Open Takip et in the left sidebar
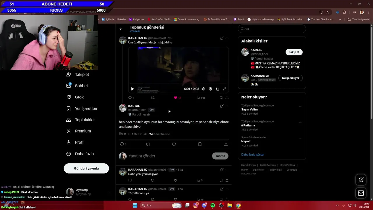The width and height of the screenshot is (373, 210). 78,74
